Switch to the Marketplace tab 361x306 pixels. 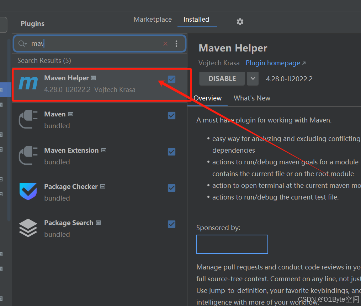(x=153, y=19)
